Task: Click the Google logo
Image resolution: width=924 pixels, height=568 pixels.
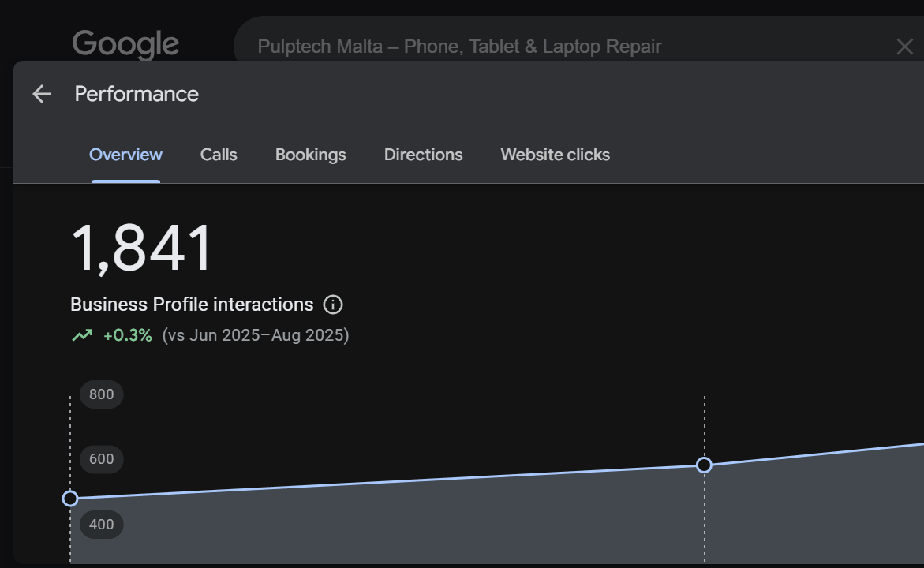Action: click(x=125, y=44)
